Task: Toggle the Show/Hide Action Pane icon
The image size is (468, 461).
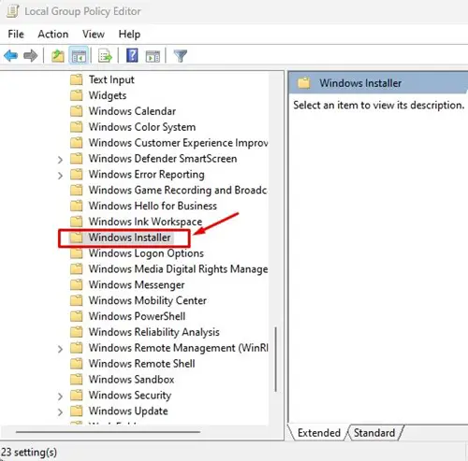Action: click(x=153, y=56)
